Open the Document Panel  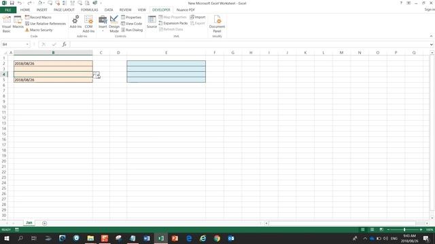[217, 24]
